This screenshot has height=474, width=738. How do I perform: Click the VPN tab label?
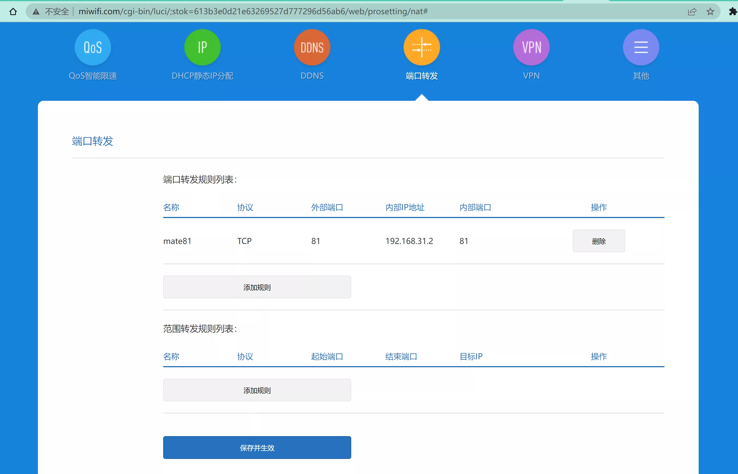click(531, 76)
